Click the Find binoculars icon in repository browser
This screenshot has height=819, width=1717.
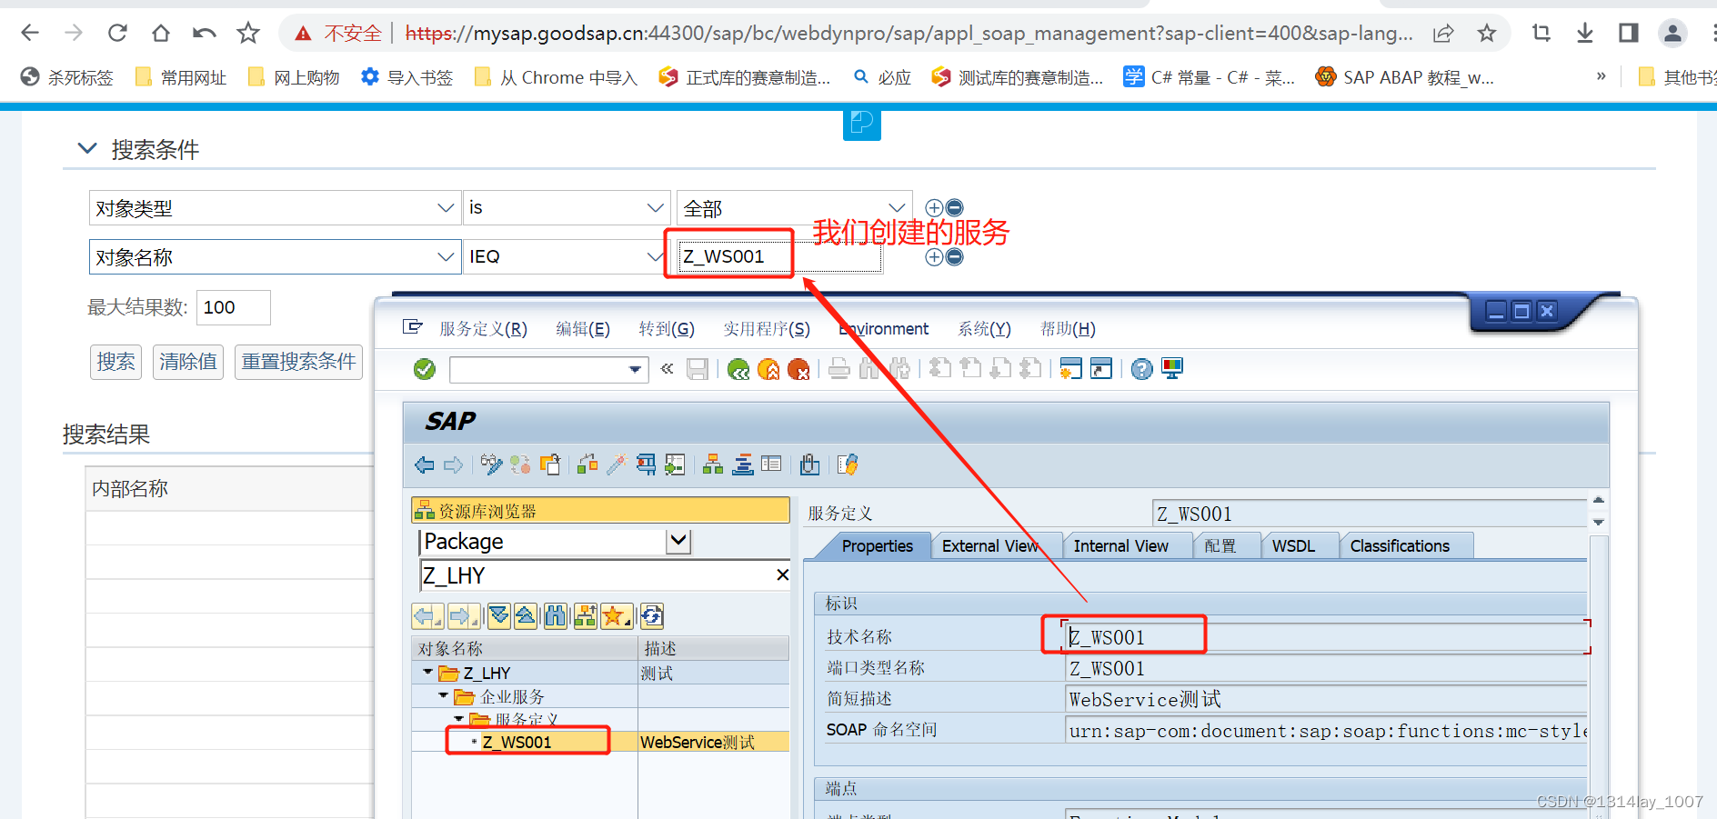[x=556, y=616]
